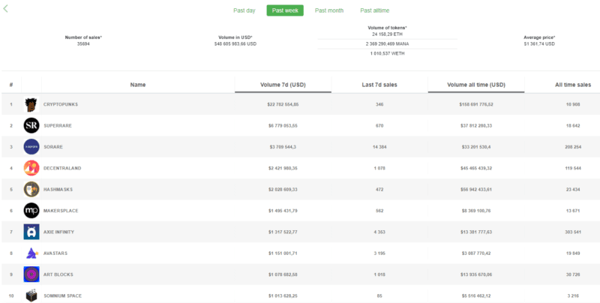Click Somnium Space last 7d sales 85
This screenshot has height=303, width=600.
pyautogui.click(x=379, y=295)
